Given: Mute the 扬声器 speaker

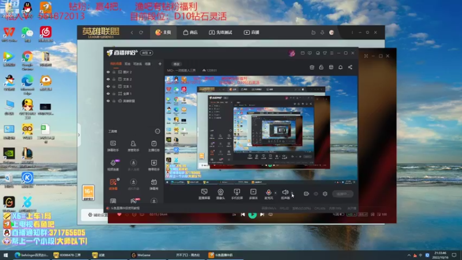Looking at the screenshot, I should [285, 194].
